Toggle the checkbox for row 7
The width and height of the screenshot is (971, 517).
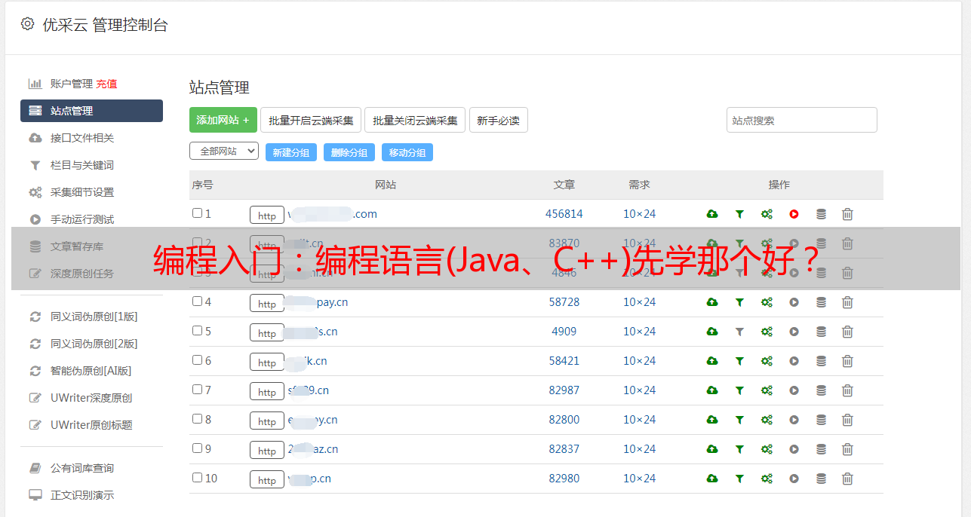click(197, 390)
